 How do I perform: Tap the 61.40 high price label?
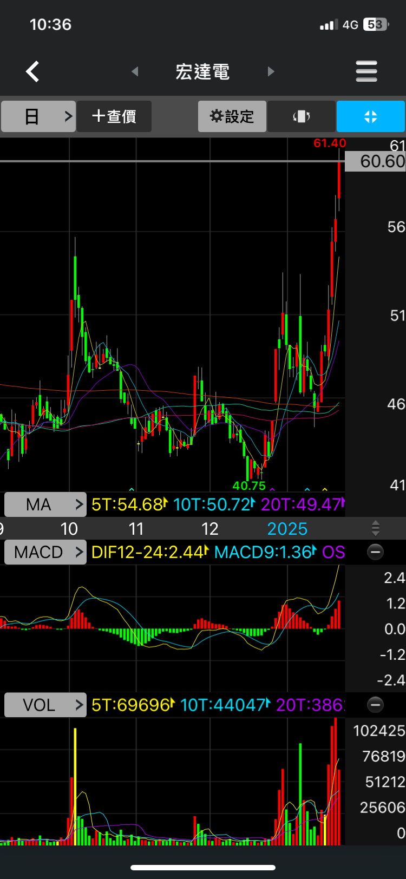(330, 143)
